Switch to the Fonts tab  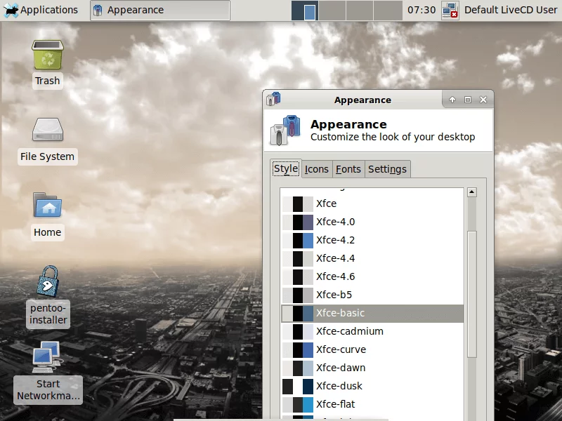pyautogui.click(x=348, y=169)
